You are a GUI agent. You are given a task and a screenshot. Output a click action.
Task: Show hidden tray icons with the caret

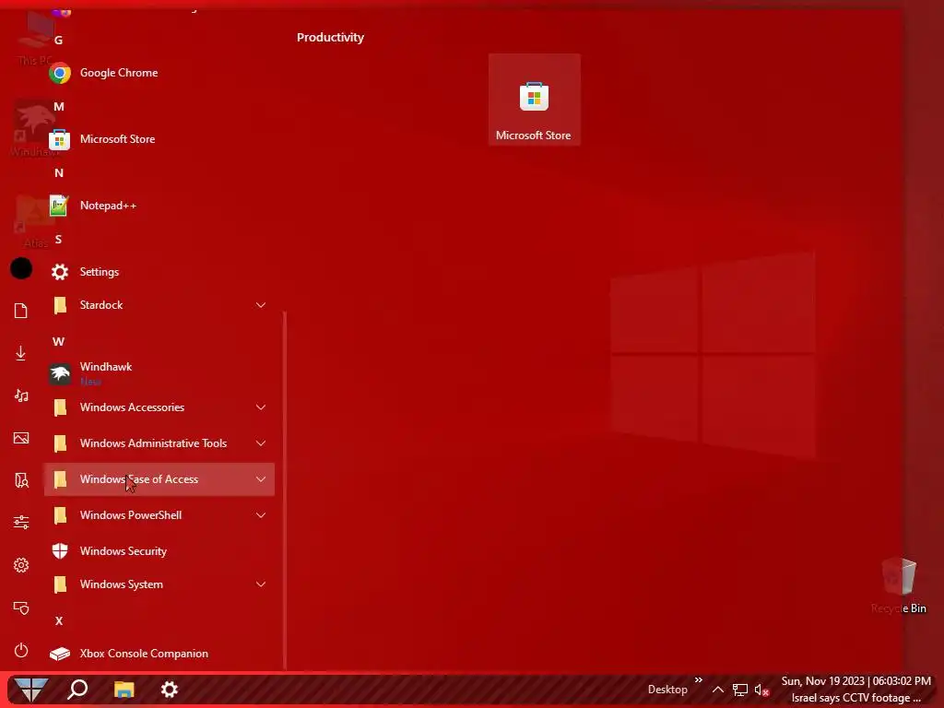718,690
